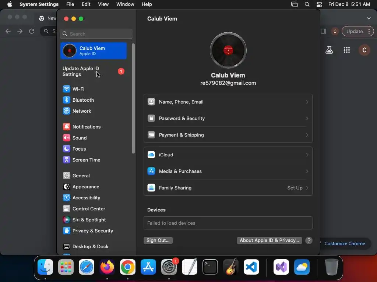Open the Trash in the Dock
This screenshot has width=377, height=282.
click(x=332, y=267)
